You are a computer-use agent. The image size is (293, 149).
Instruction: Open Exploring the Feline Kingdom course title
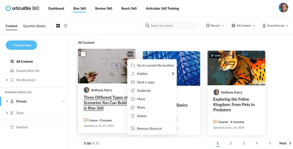pyautogui.click(x=234, y=104)
